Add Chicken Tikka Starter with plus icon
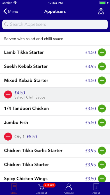 [102, 165]
